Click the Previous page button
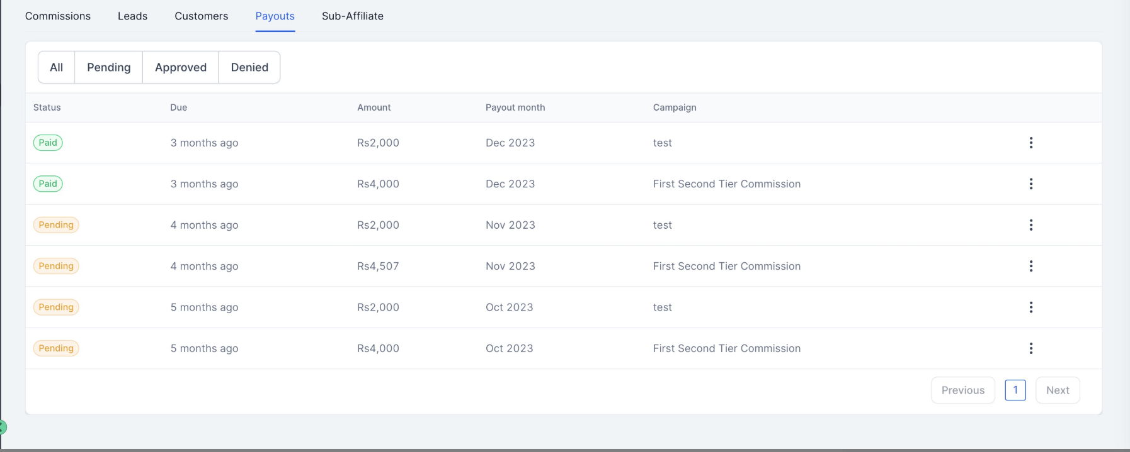The width and height of the screenshot is (1130, 452). [963, 390]
